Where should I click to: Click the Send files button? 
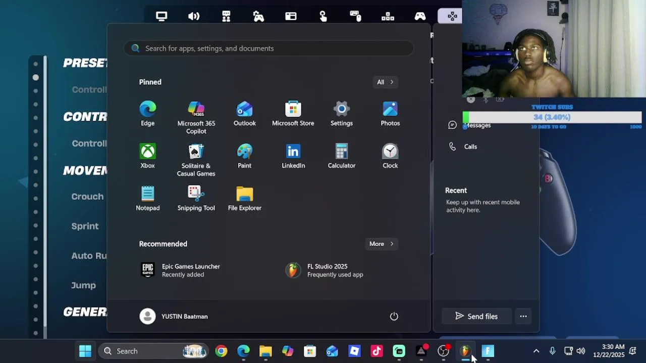click(x=476, y=316)
